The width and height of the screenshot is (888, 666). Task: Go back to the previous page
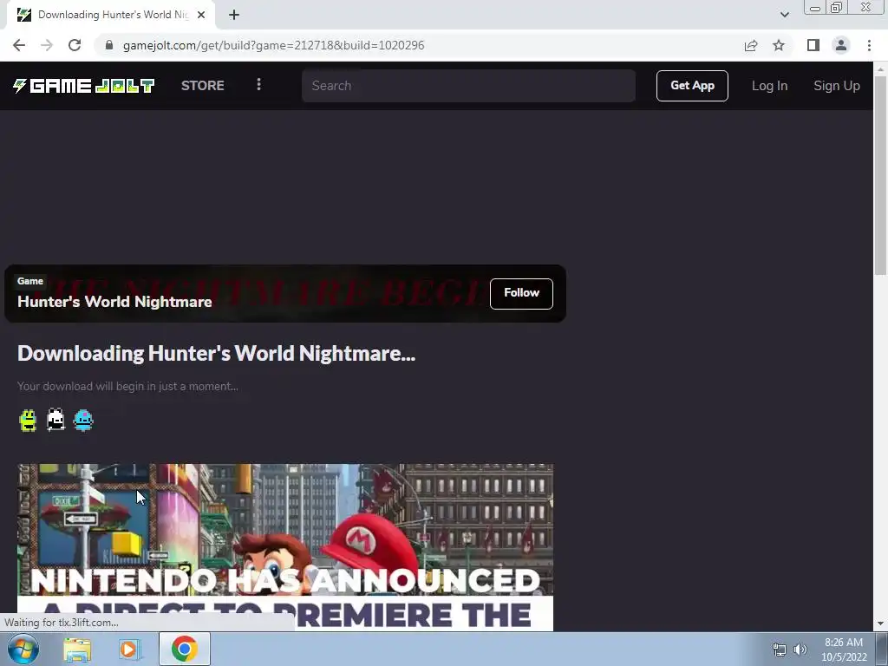[x=19, y=45]
